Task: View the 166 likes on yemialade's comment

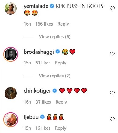Action: tap(44, 24)
